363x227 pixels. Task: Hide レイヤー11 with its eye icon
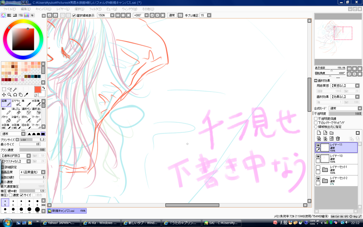pyautogui.click(x=318, y=145)
